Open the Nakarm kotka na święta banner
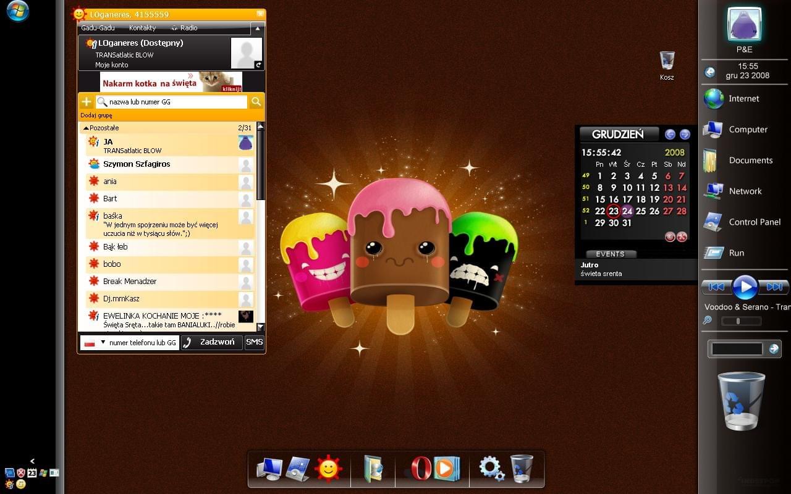Image resolution: width=791 pixels, height=494 pixels. click(171, 82)
